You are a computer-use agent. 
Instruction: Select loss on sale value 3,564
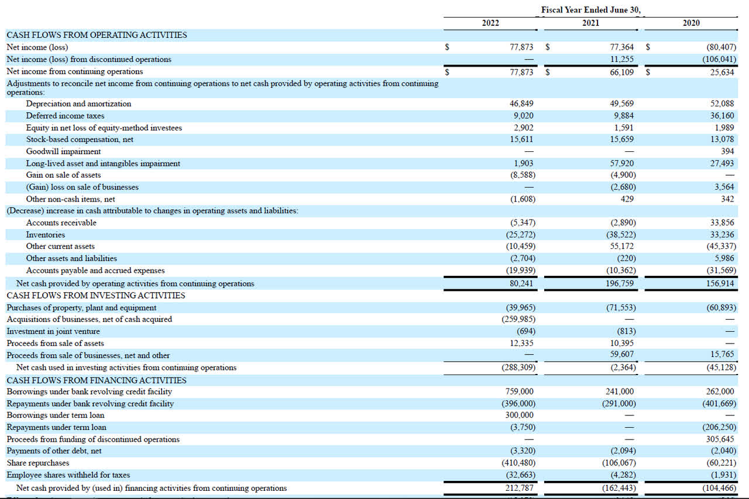pos(724,187)
